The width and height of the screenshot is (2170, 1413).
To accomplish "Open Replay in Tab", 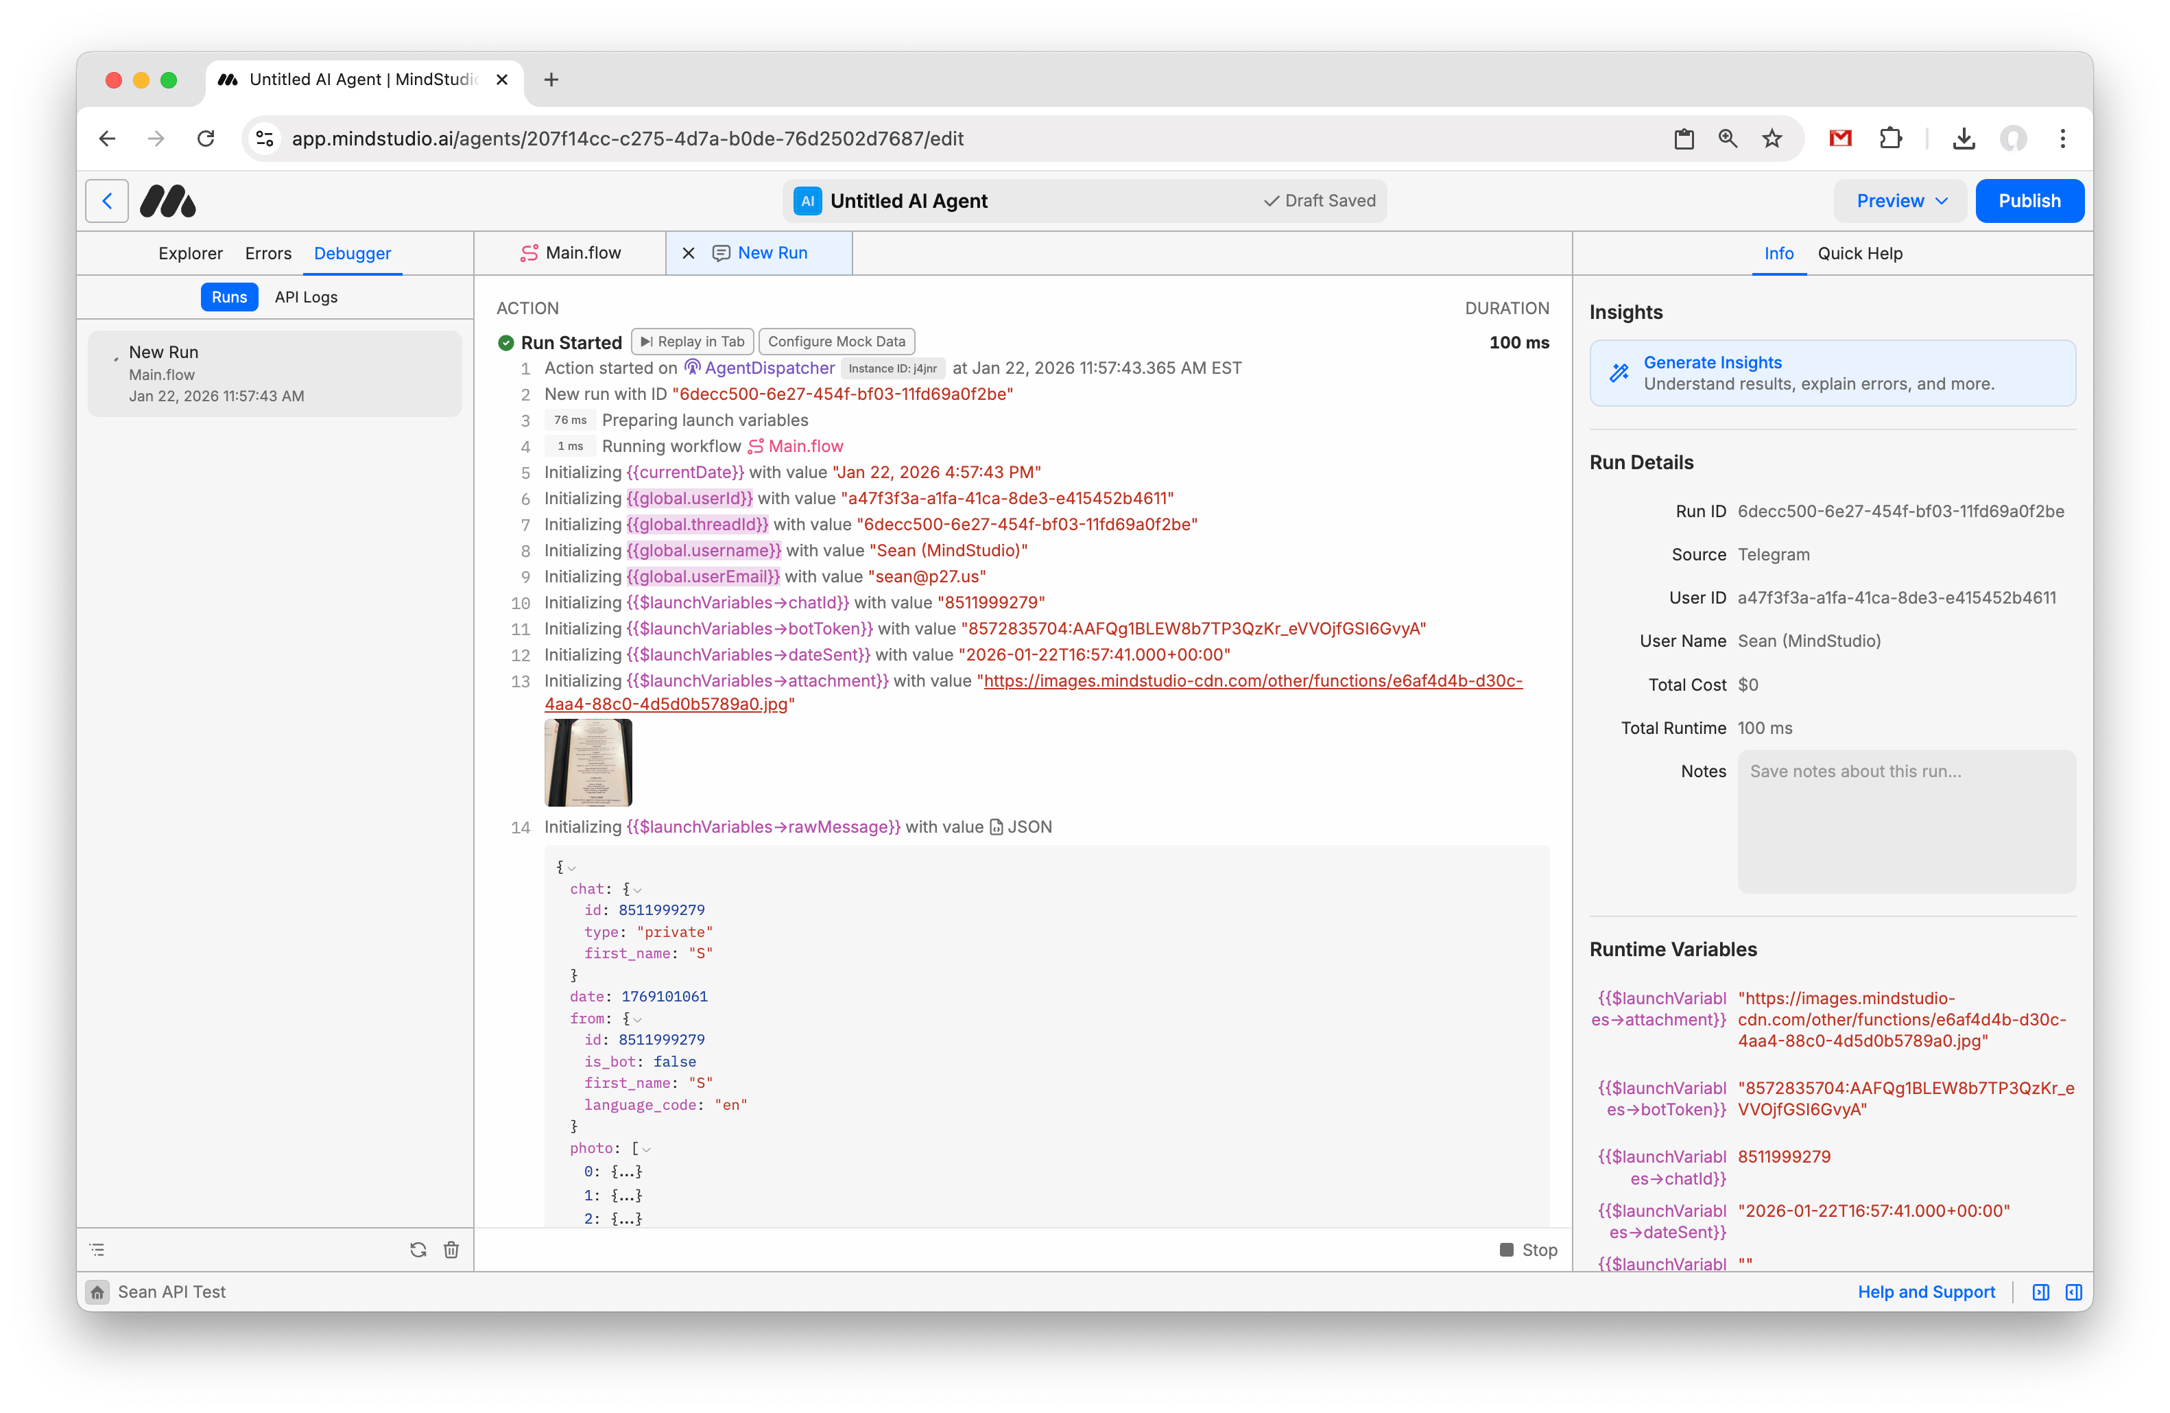I will click(x=691, y=341).
